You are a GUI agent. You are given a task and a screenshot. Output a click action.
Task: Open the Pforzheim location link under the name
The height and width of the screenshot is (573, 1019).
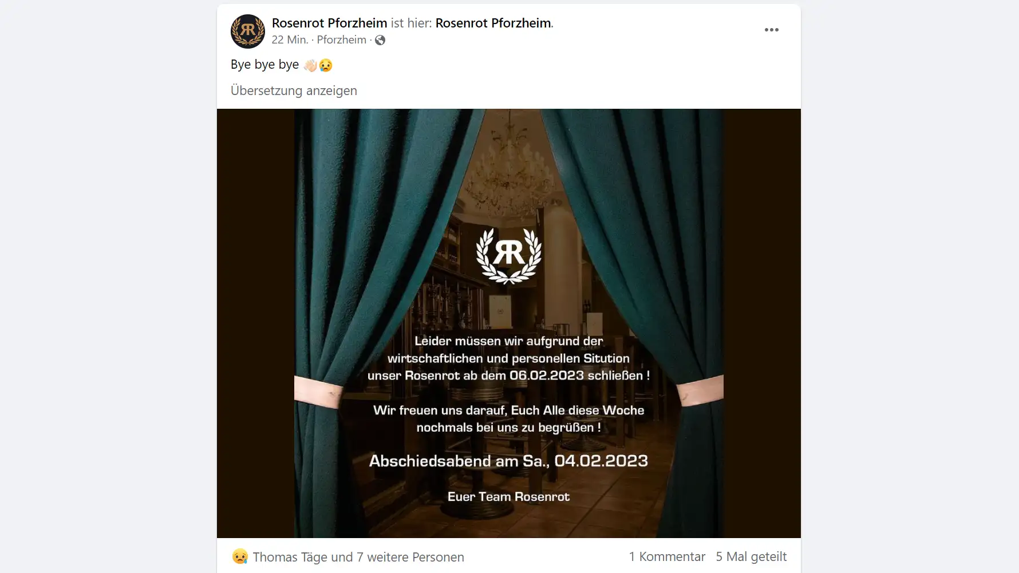(x=342, y=39)
